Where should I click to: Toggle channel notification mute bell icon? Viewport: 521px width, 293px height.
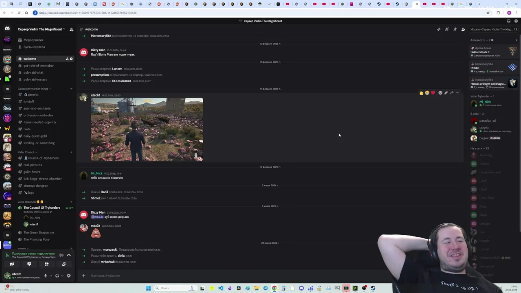click(x=447, y=29)
